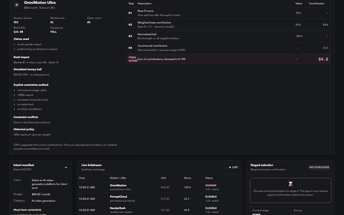The height and width of the screenshot is (215, 344).
Task: Select the PromptCloud bidstream row
Action: tap(160, 199)
